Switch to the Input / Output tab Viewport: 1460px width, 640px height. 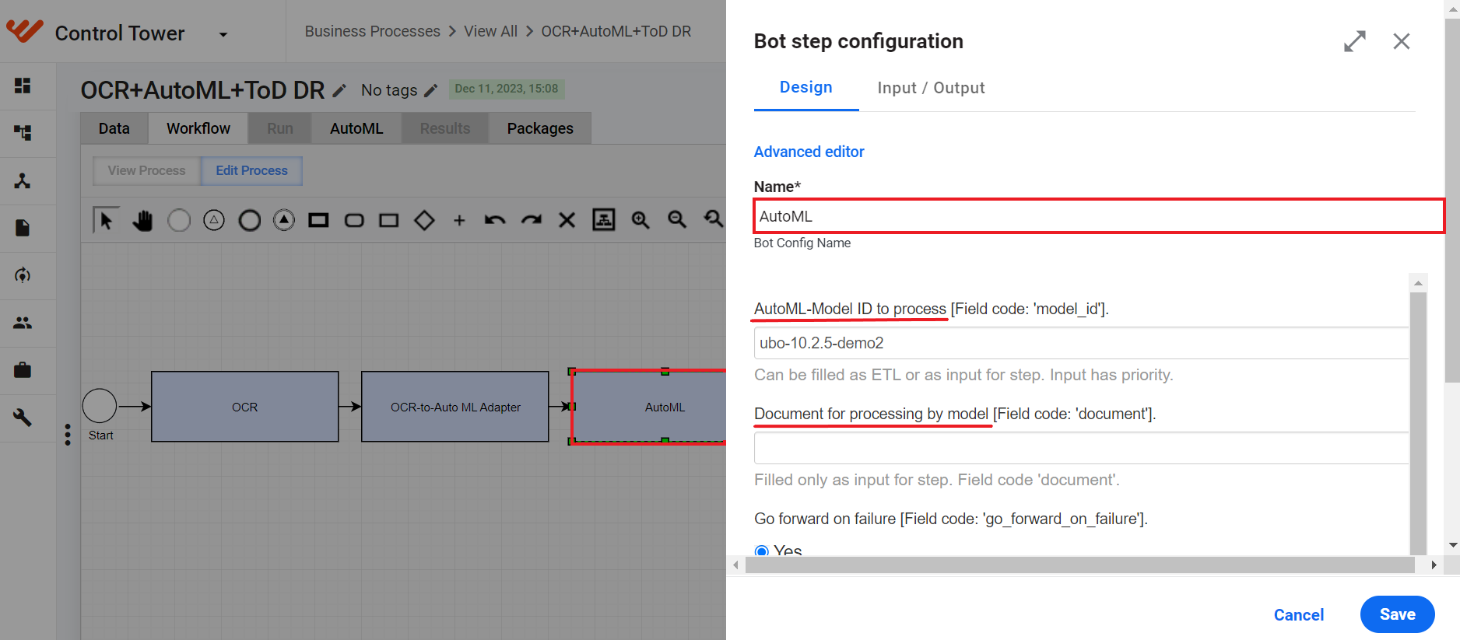[931, 88]
